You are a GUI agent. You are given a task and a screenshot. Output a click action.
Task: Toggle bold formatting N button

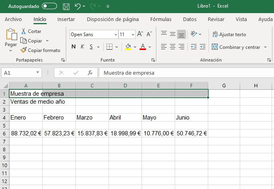(73, 47)
